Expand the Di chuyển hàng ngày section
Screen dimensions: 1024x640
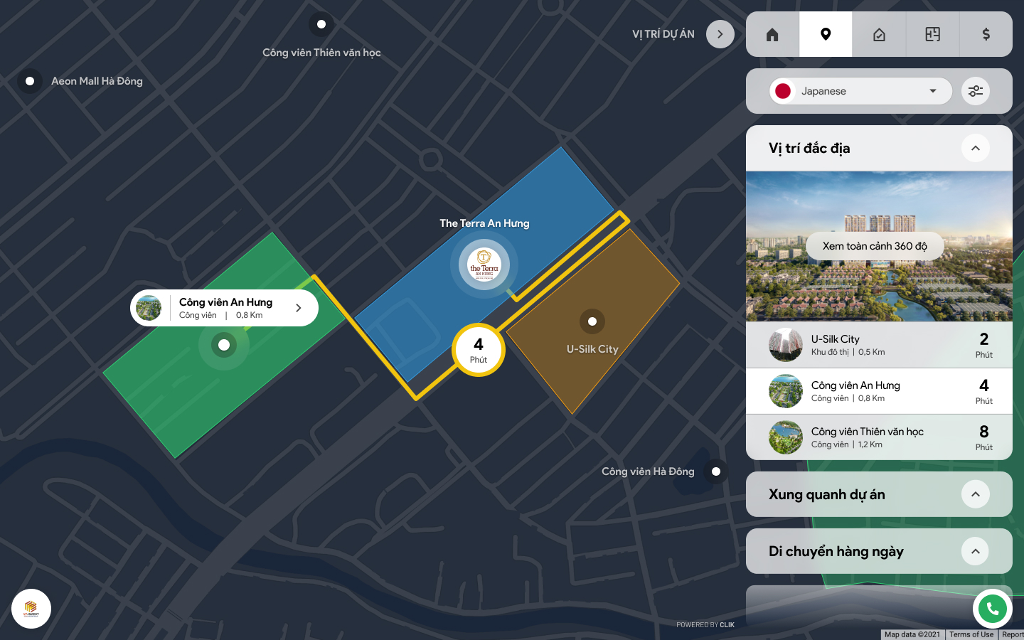[976, 551]
